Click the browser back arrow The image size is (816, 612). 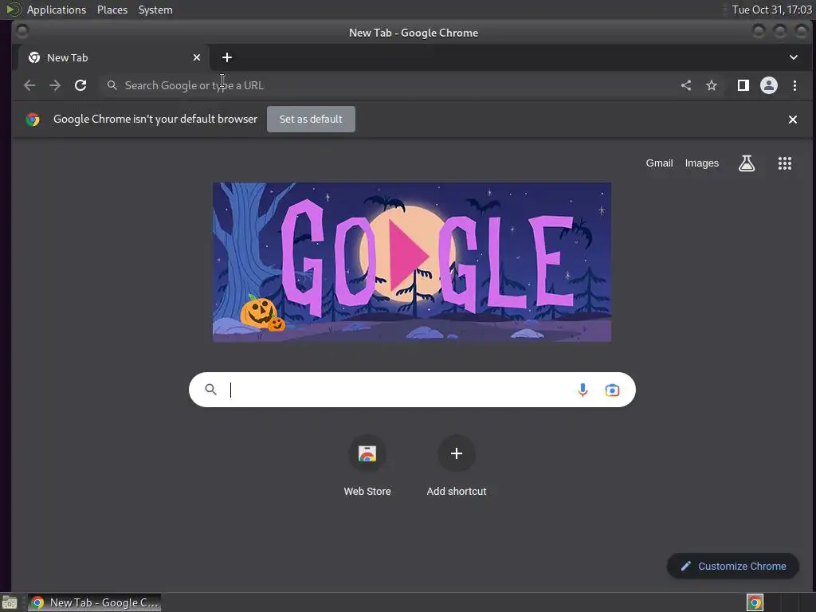pos(29,85)
